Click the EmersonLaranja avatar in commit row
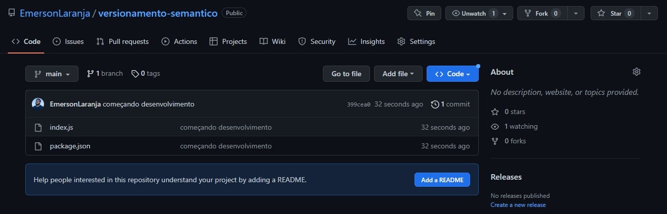The width and height of the screenshot is (667, 214). 38,104
